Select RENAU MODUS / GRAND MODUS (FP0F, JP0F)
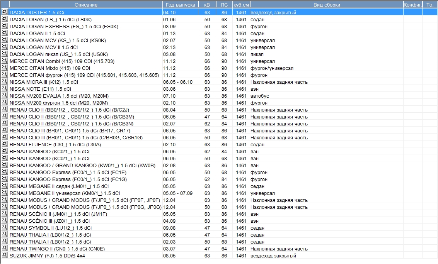 pos(85,200)
